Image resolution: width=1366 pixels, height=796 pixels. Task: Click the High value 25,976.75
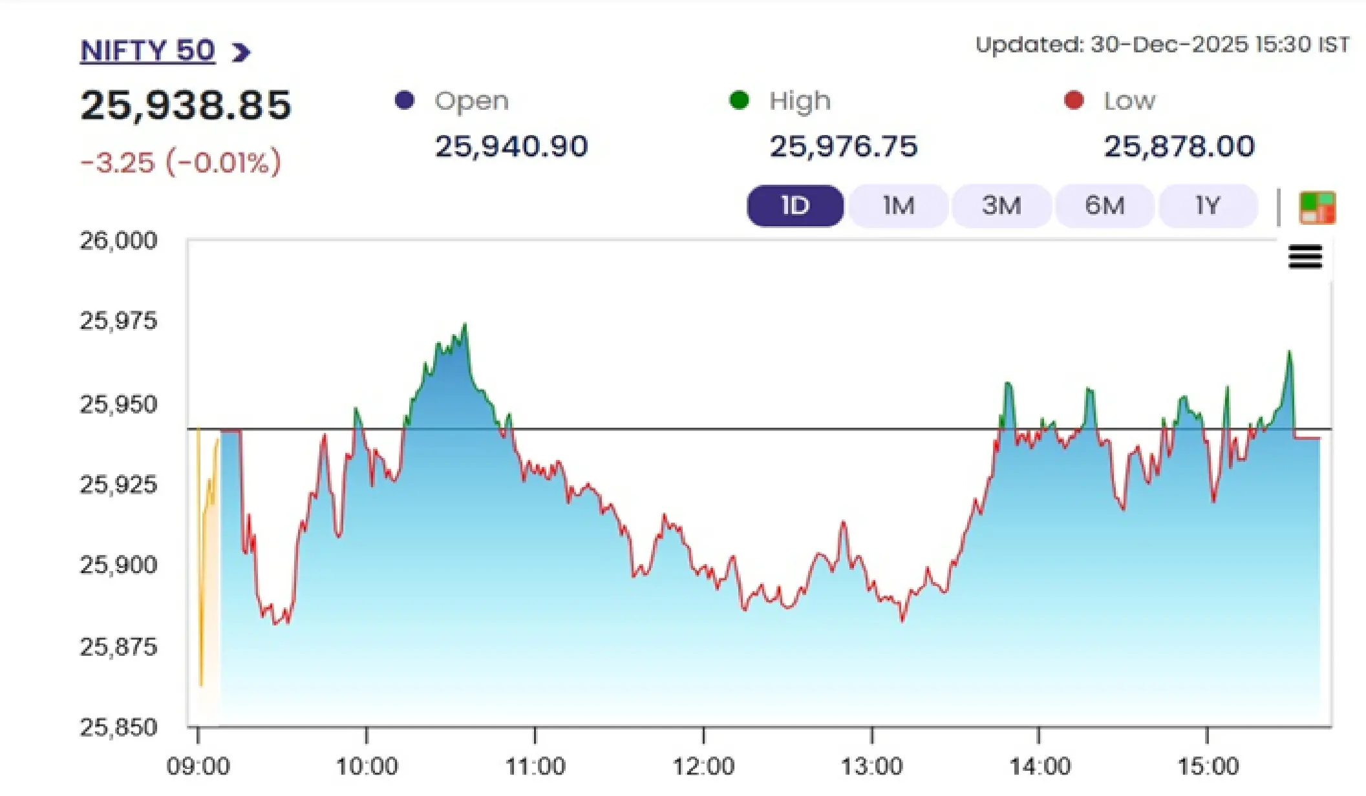(843, 147)
